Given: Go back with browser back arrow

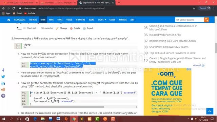Looking at the screenshot, I should coord(3,8).
